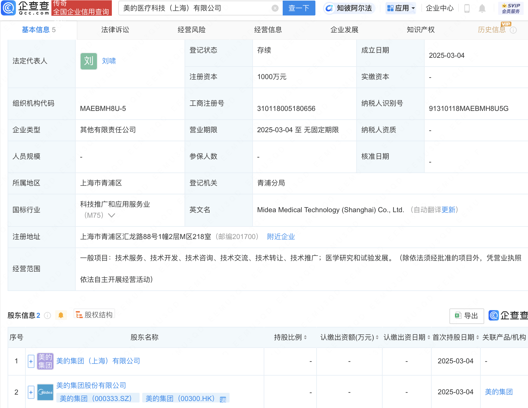
Task: Click the 登记状态 value 存续
Action: [264, 50]
